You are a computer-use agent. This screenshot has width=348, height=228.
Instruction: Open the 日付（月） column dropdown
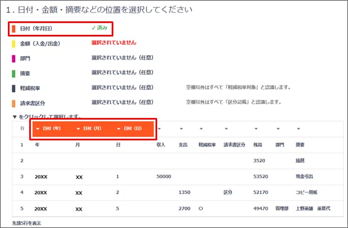[89, 129]
